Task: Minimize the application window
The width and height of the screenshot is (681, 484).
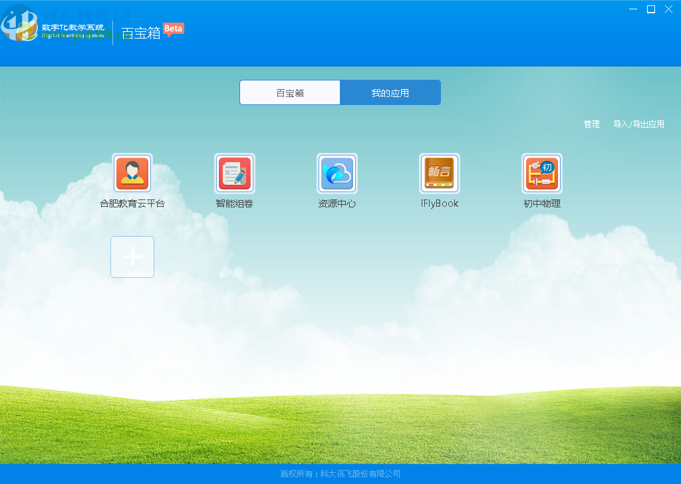Action: 633,9
